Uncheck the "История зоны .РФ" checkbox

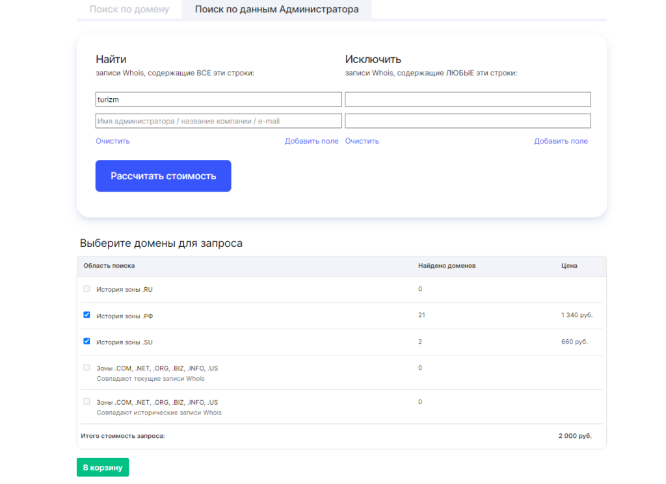point(87,315)
